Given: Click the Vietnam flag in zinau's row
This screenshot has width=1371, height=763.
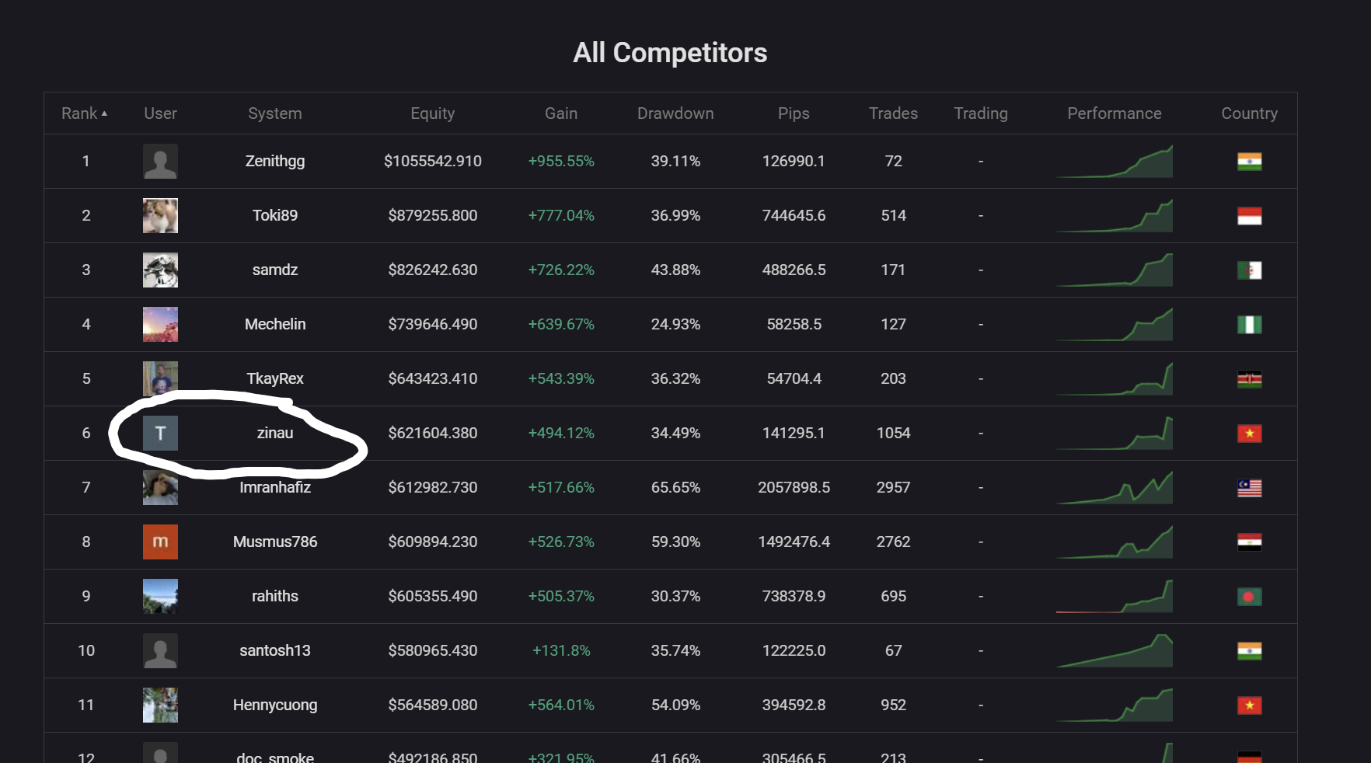Looking at the screenshot, I should [1249, 434].
